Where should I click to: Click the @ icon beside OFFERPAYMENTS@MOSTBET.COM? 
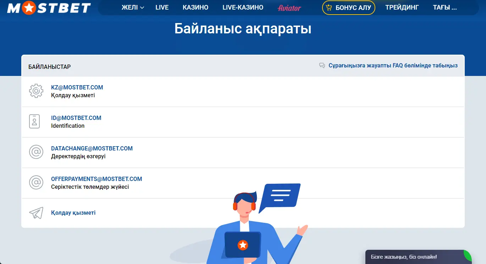36,182
